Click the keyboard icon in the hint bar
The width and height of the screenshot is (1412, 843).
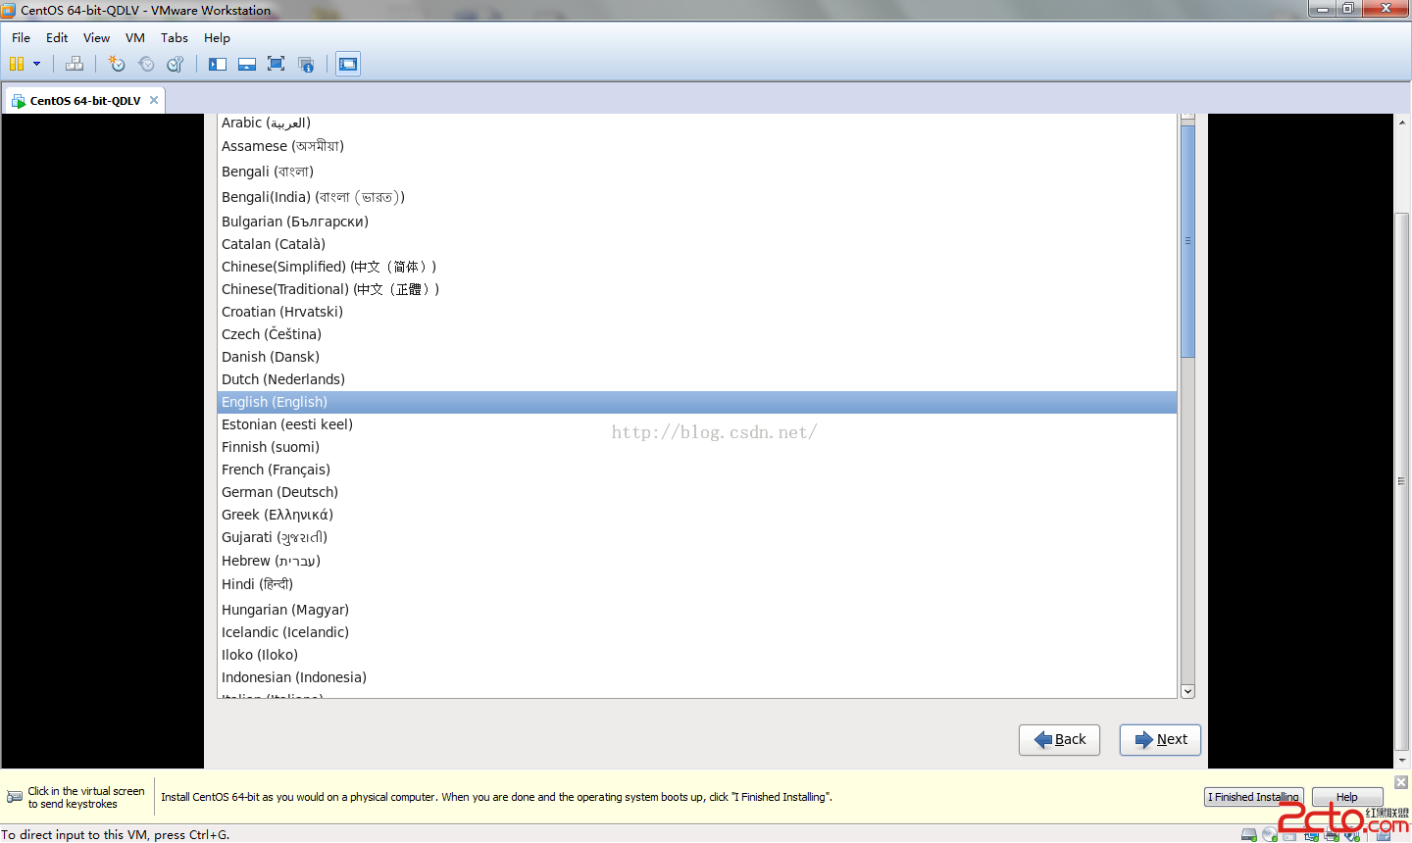pos(15,797)
